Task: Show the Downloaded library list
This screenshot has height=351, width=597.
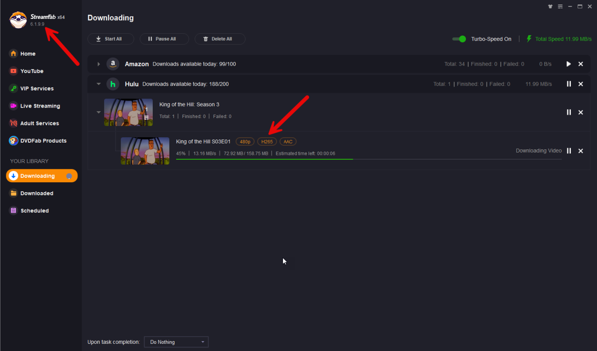Action: (37, 193)
